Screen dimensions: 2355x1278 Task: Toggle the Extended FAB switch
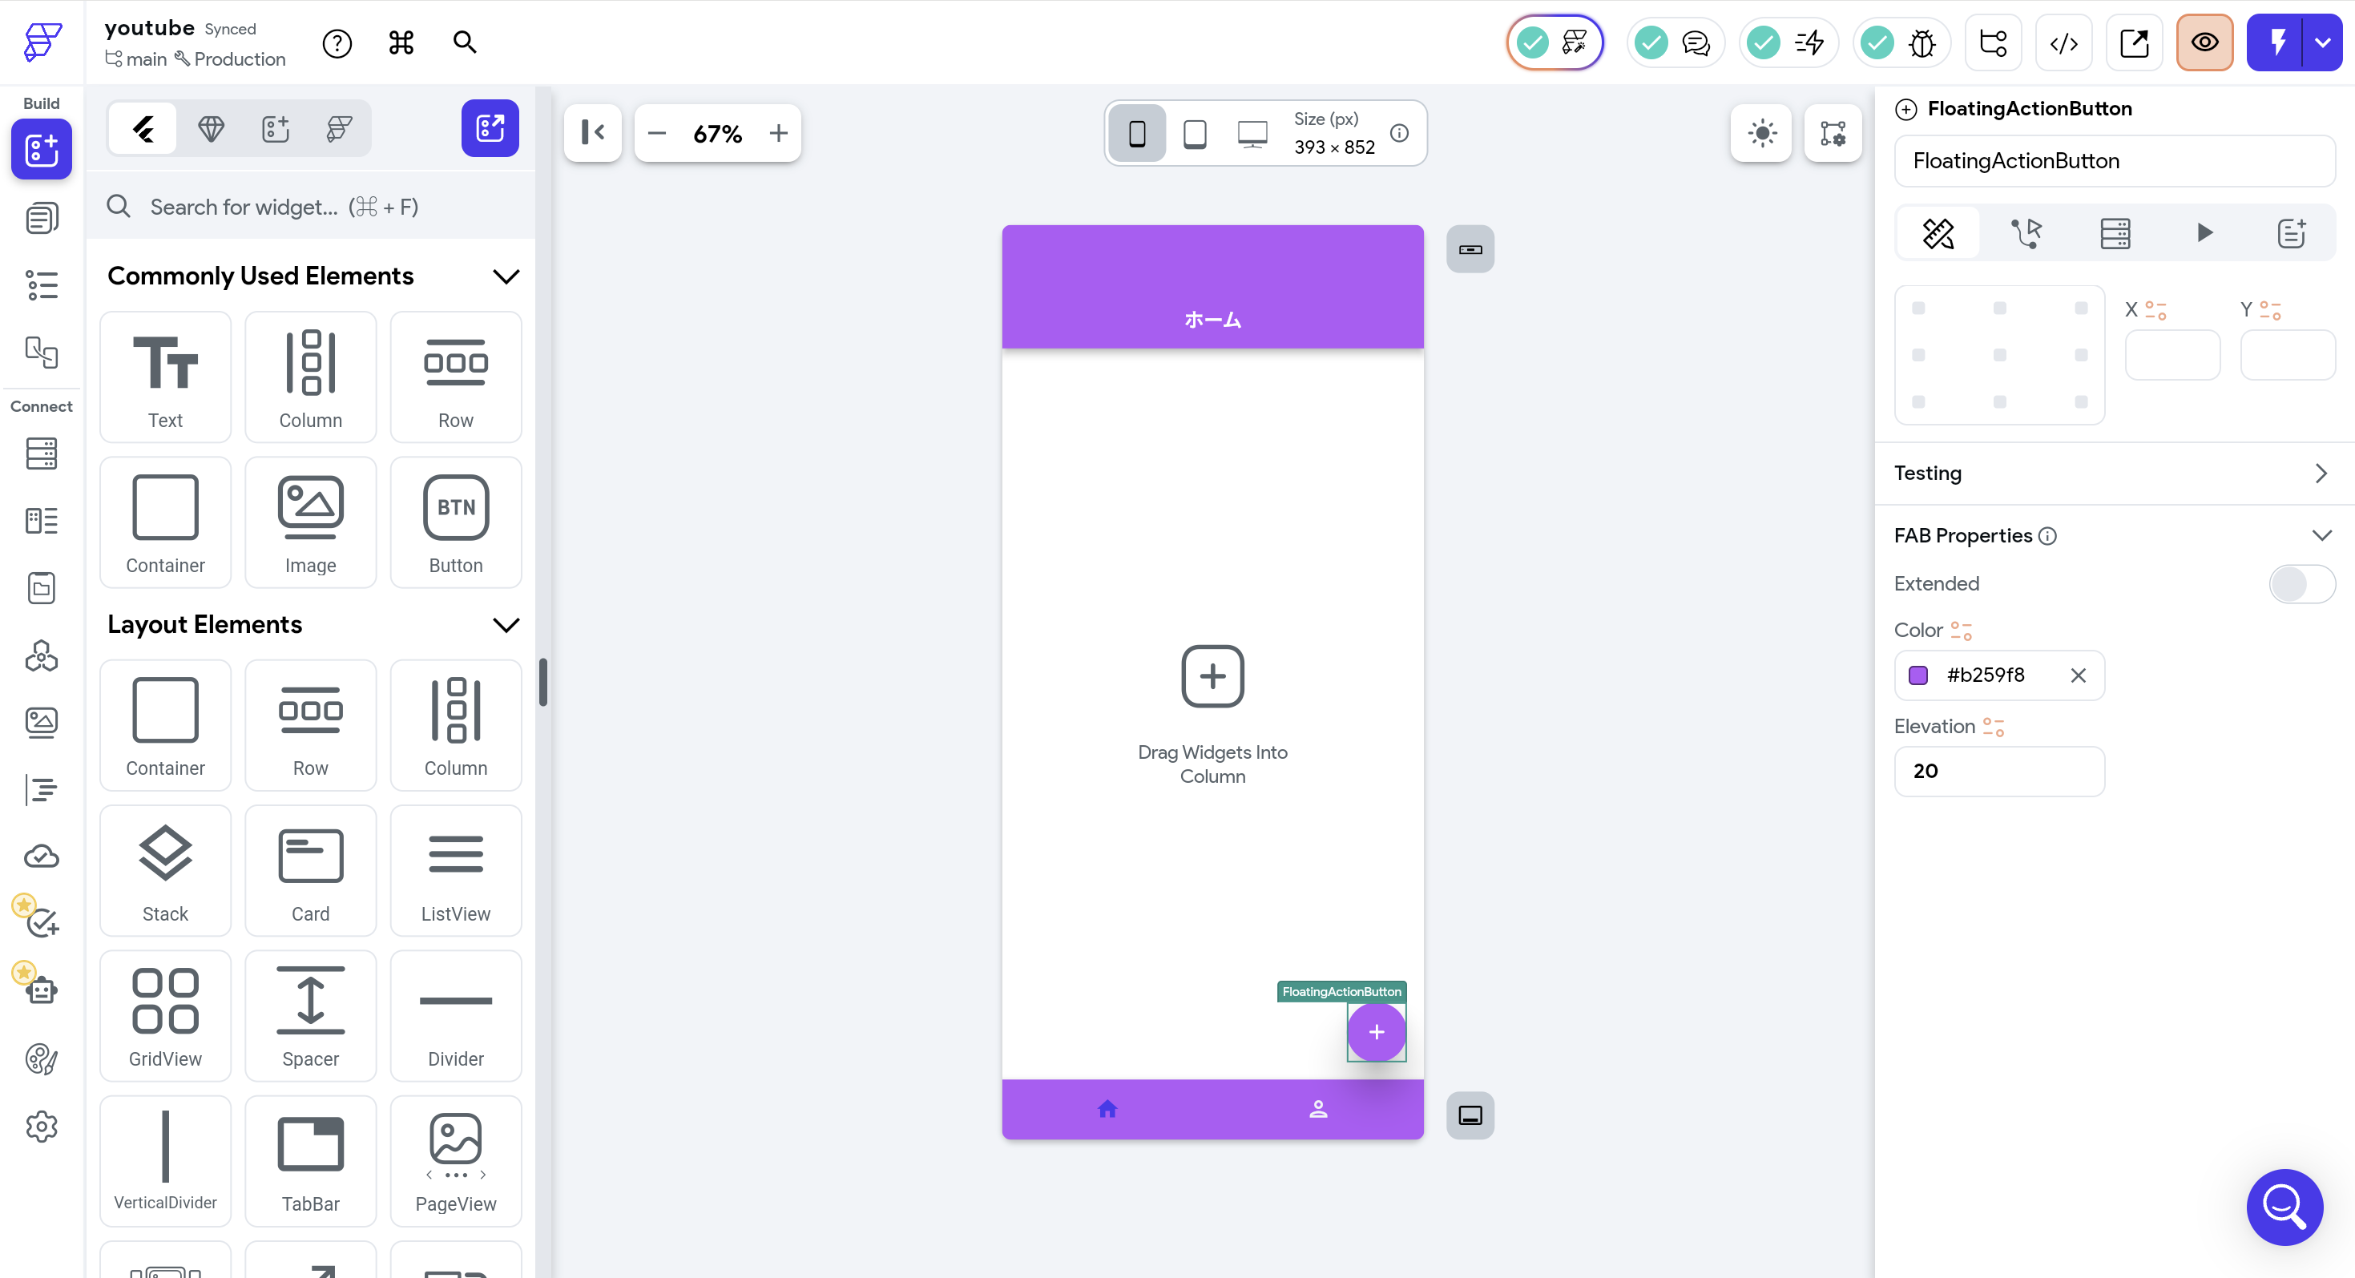[x=2301, y=583]
